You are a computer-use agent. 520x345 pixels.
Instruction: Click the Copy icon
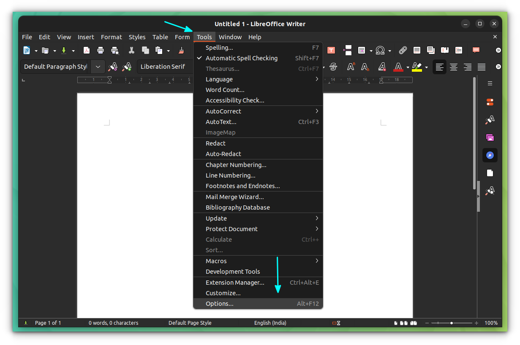point(145,51)
